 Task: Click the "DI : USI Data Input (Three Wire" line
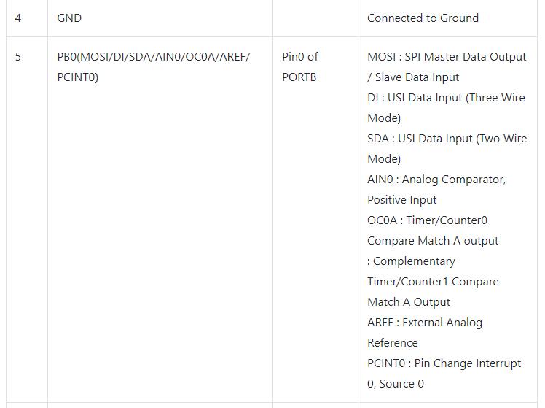click(x=446, y=98)
